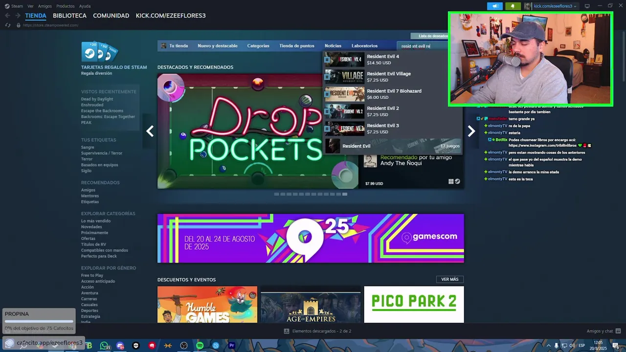This screenshot has width=626, height=352.
Task: Show next featured game with right arrow
Action: 471,131
